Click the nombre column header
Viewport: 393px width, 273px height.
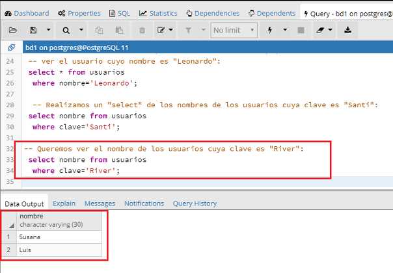pos(59,220)
